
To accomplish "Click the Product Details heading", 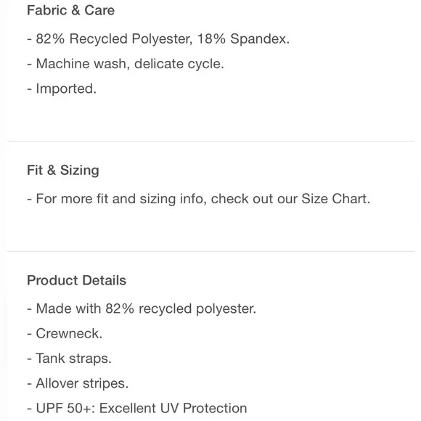I will point(76,280).
